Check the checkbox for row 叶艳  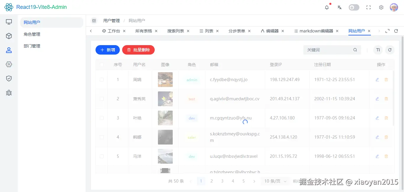point(102,118)
